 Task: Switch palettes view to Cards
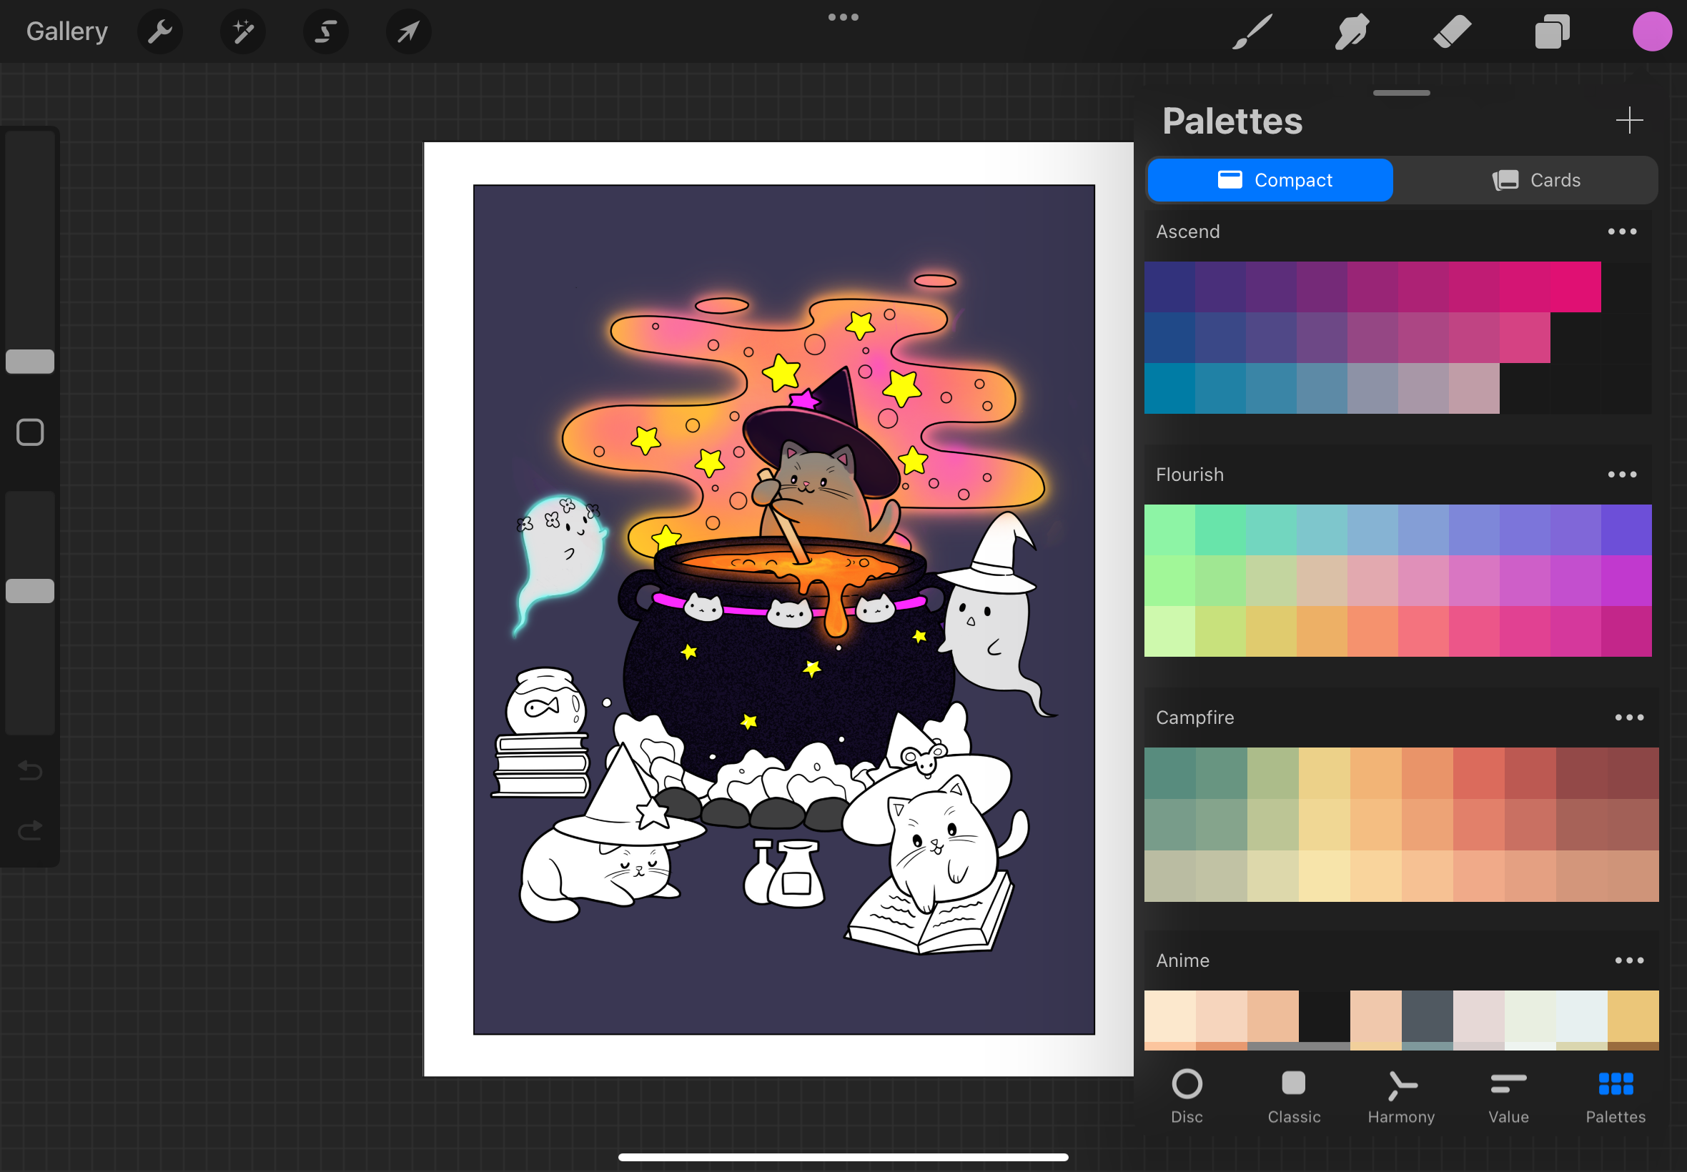coord(1535,180)
